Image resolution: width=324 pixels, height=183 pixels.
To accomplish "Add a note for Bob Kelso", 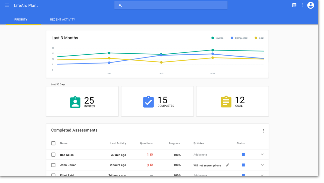I will 200,154.
